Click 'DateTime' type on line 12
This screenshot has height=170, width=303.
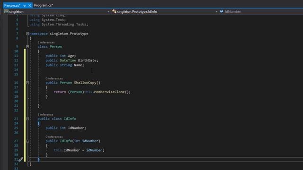[68, 60]
